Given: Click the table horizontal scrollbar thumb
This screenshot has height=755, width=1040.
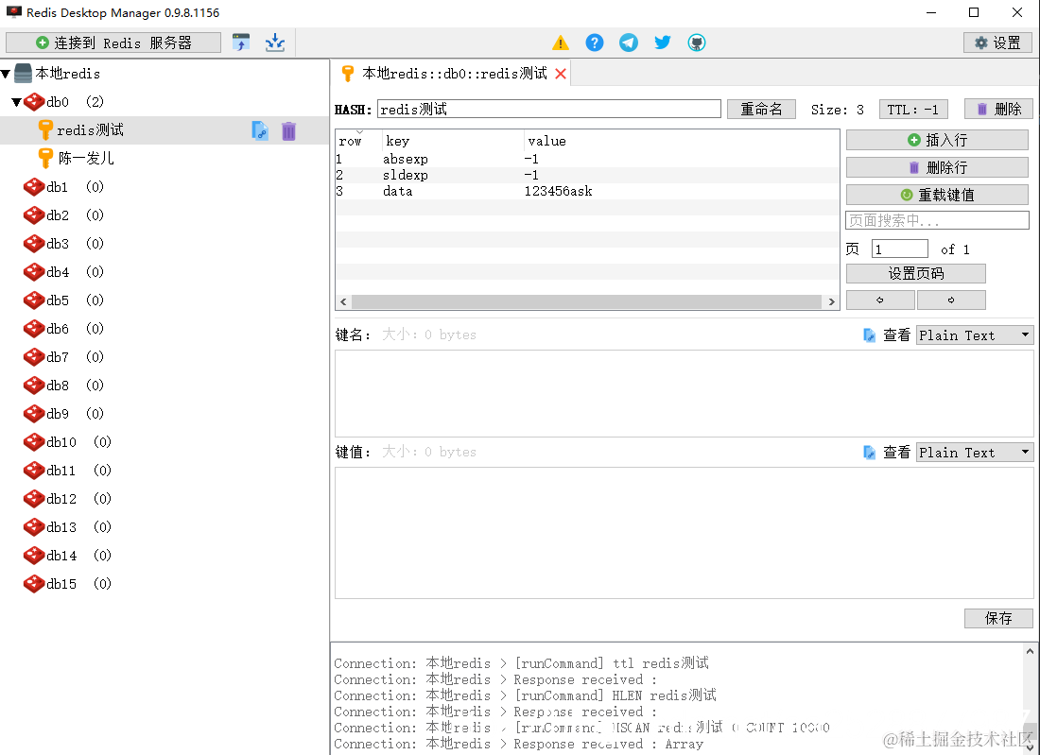Looking at the screenshot, I should 586,302.
